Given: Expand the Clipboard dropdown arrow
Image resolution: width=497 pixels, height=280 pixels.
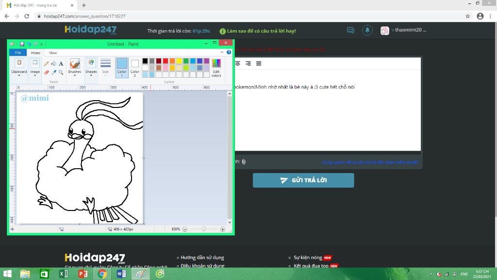Looking at the screenshot, I should pyautogui.click(x=19, y=75).
